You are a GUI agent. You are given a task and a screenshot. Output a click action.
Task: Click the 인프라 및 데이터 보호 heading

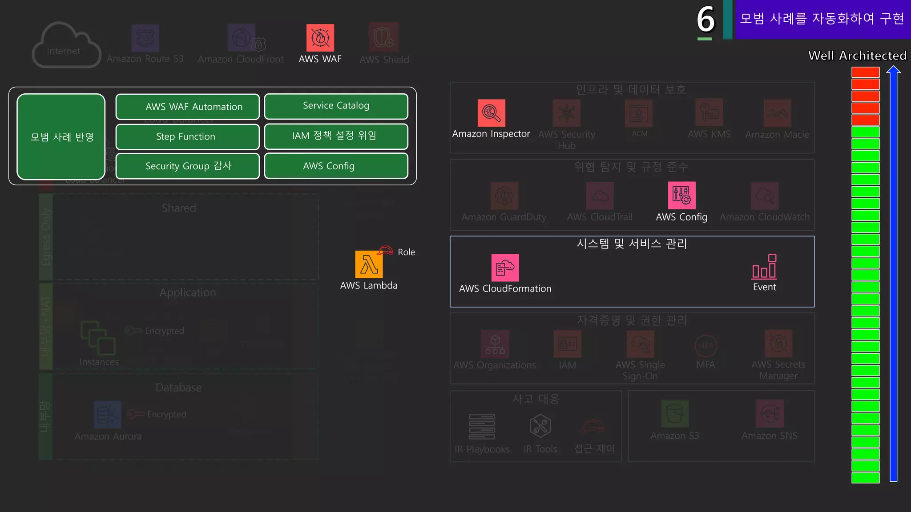pos(631,89)
